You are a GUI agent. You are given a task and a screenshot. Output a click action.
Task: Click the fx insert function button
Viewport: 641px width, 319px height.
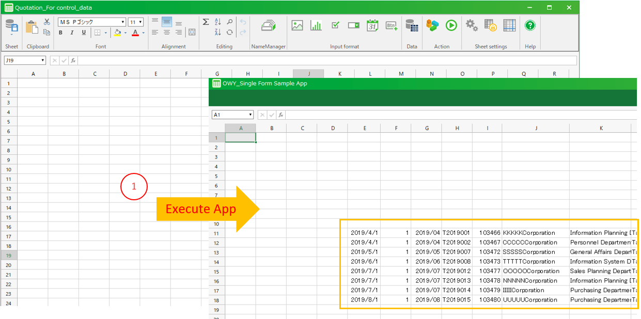[73, 60]
